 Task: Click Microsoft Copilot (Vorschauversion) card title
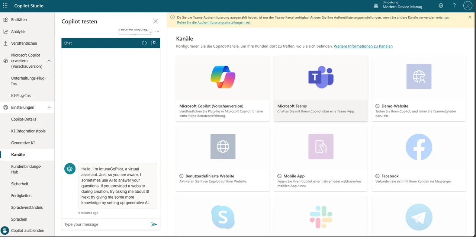click(x=211, y=106)
